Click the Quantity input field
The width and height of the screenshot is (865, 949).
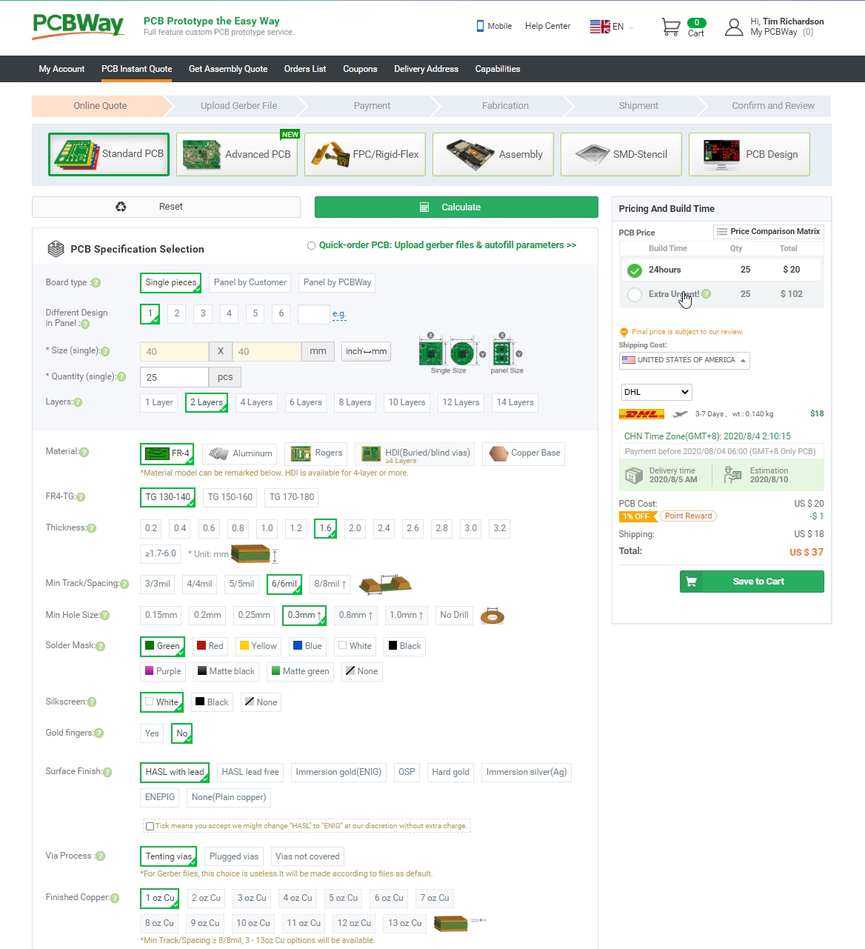tap(174, 377)
